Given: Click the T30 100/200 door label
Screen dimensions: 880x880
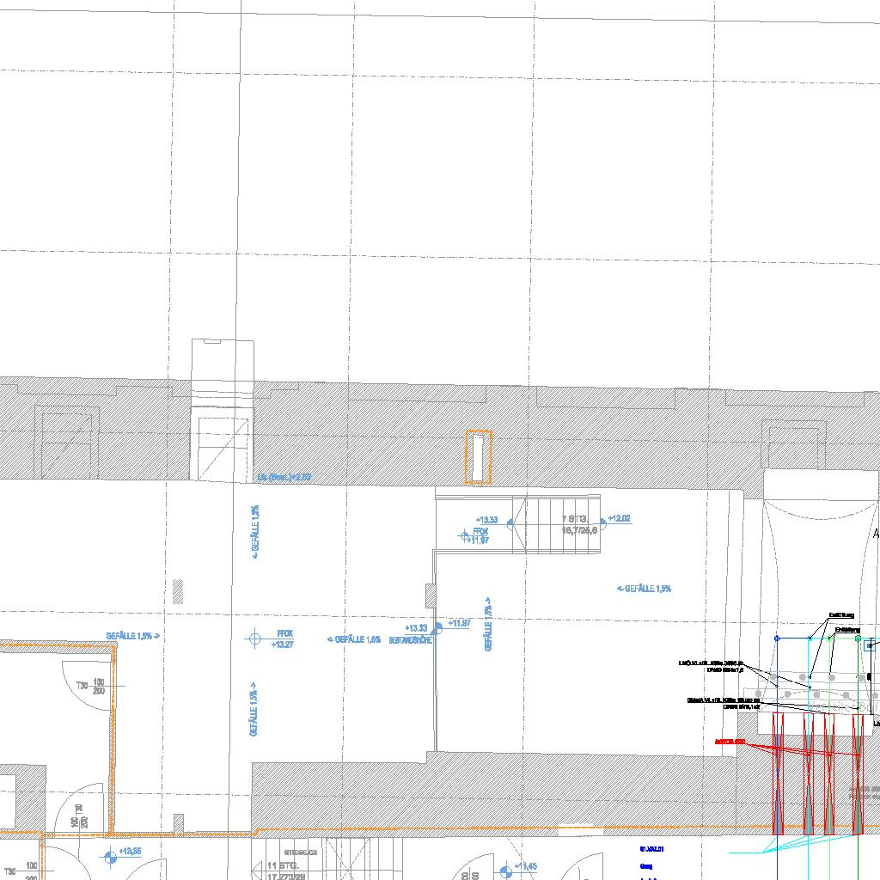Looking at the screenshot, I should click(x=98, y=686).
